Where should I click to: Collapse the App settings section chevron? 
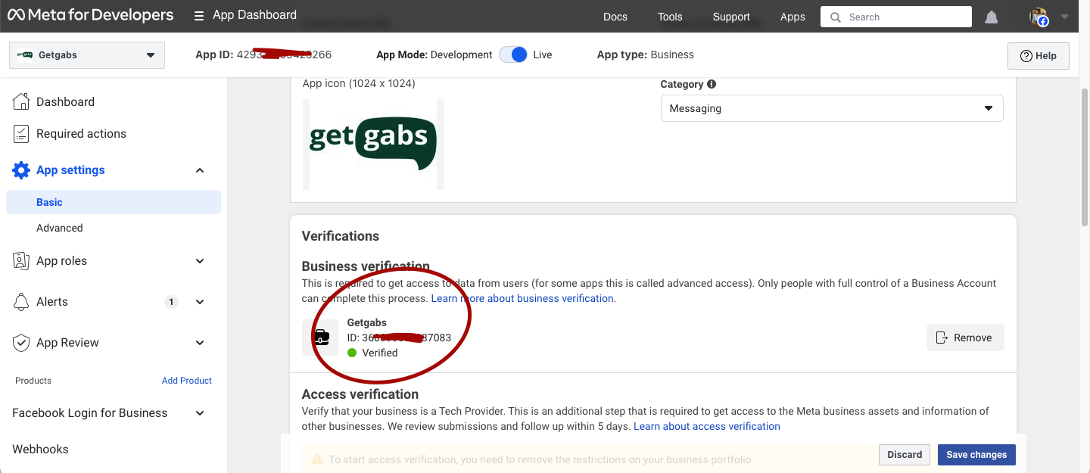(200, 170)
